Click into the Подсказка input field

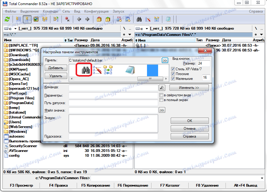pos(113,137)
